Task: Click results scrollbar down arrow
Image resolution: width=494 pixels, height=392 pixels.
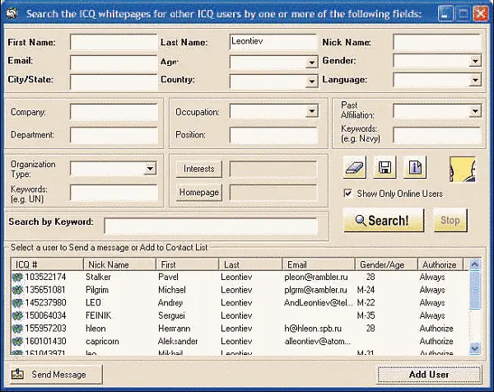Action: (x=474, y=348)
